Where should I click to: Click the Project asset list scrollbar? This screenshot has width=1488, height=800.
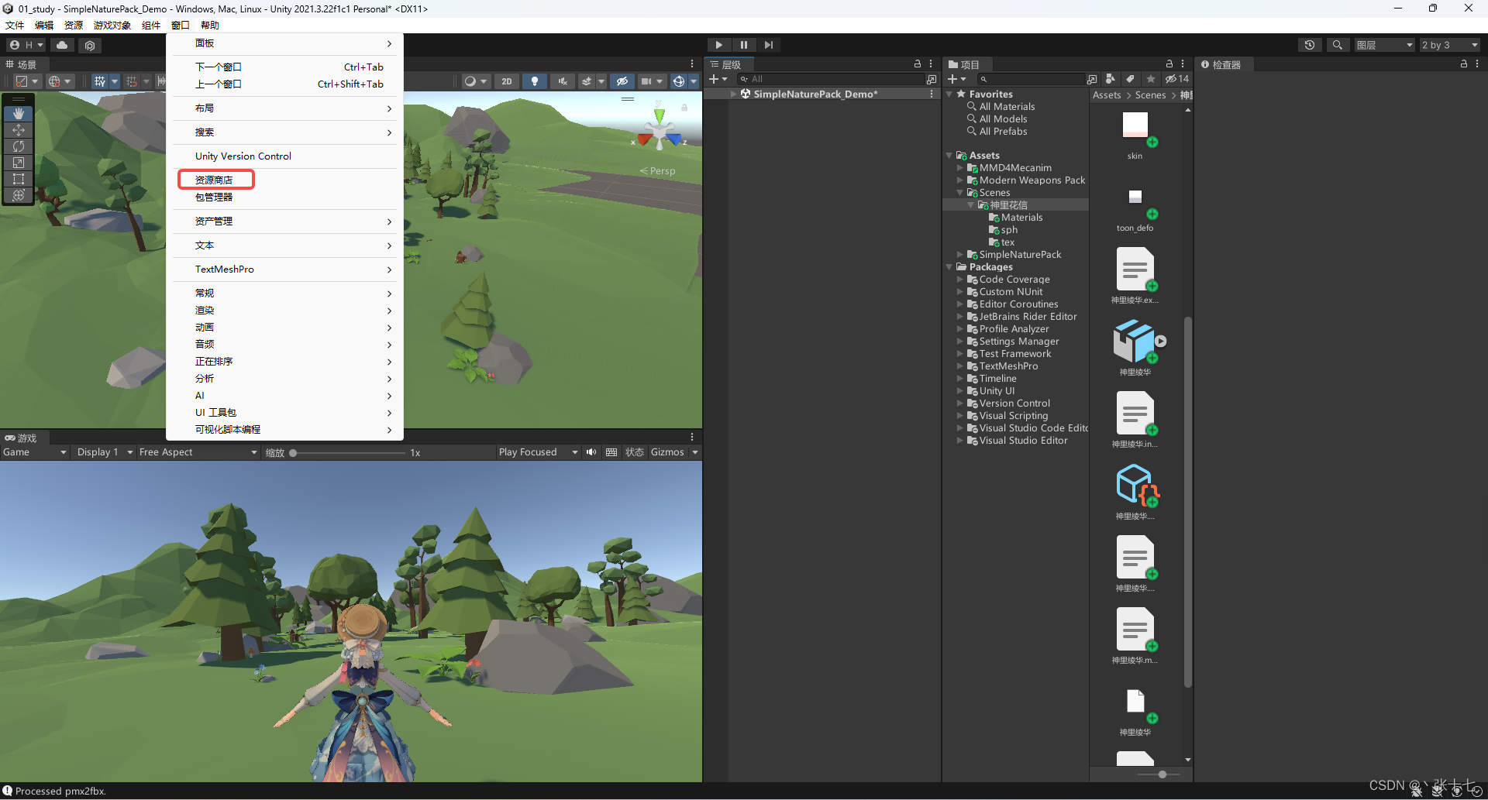click(1187, 502)
